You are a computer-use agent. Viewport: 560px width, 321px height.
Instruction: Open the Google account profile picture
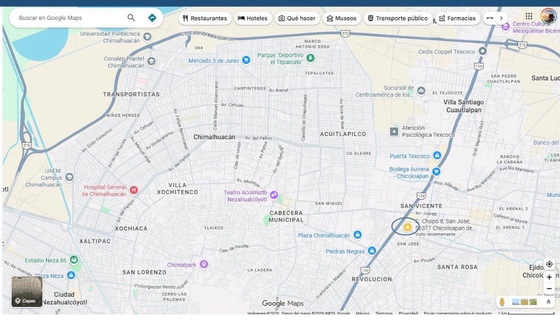click(x=548, y=16)
